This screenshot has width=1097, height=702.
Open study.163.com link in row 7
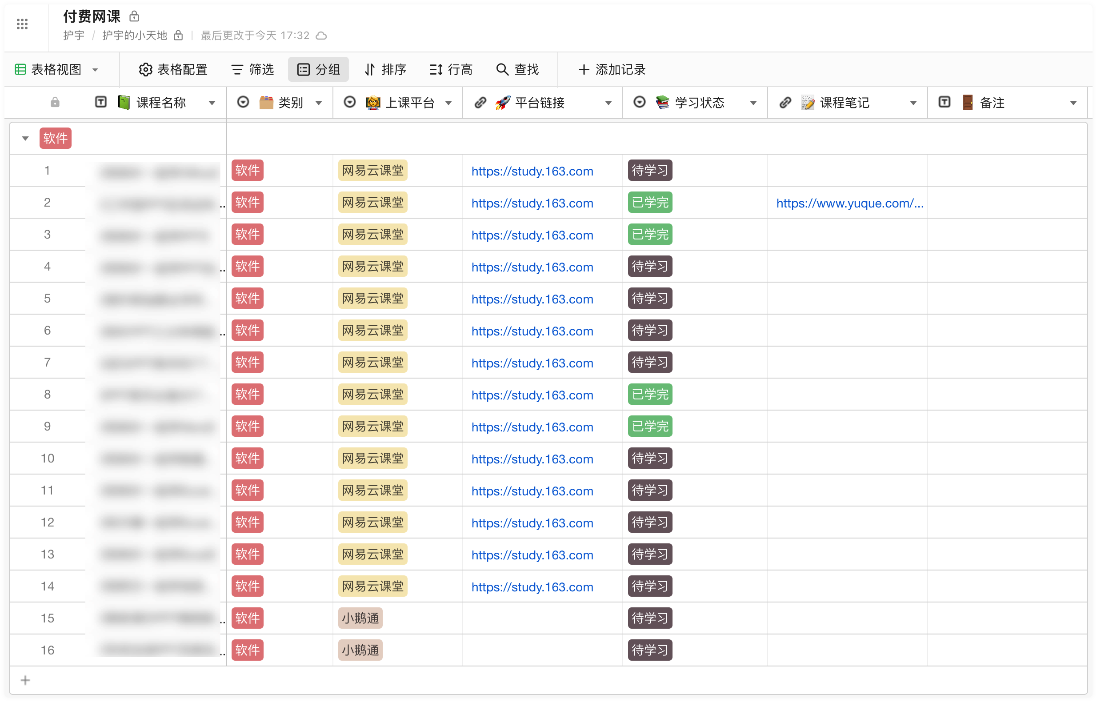coord(532,363)
